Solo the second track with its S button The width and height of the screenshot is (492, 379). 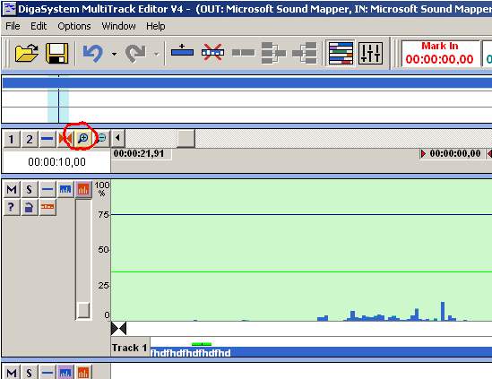(x=30, y=372)
